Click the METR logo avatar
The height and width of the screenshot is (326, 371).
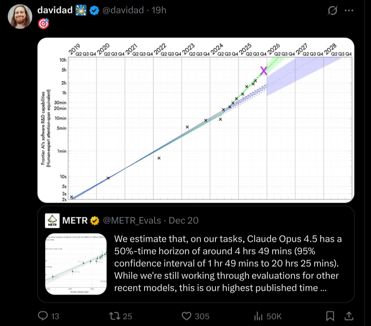[x=52, y=220]
